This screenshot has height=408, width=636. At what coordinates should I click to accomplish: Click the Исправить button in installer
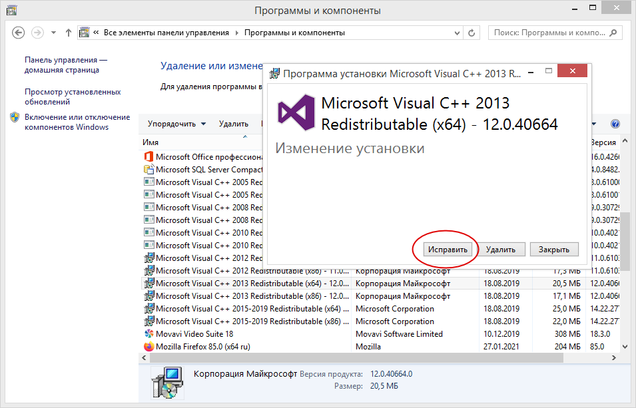(448, 250)
